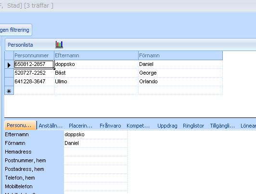
Task: Click the Daniel first name cell in the list
Action: (x=180, y=64)
